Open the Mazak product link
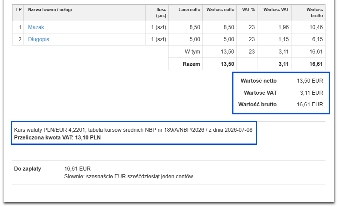Image resolution: width=338 pixels, height=207 pixels. (x=36, y=27)
